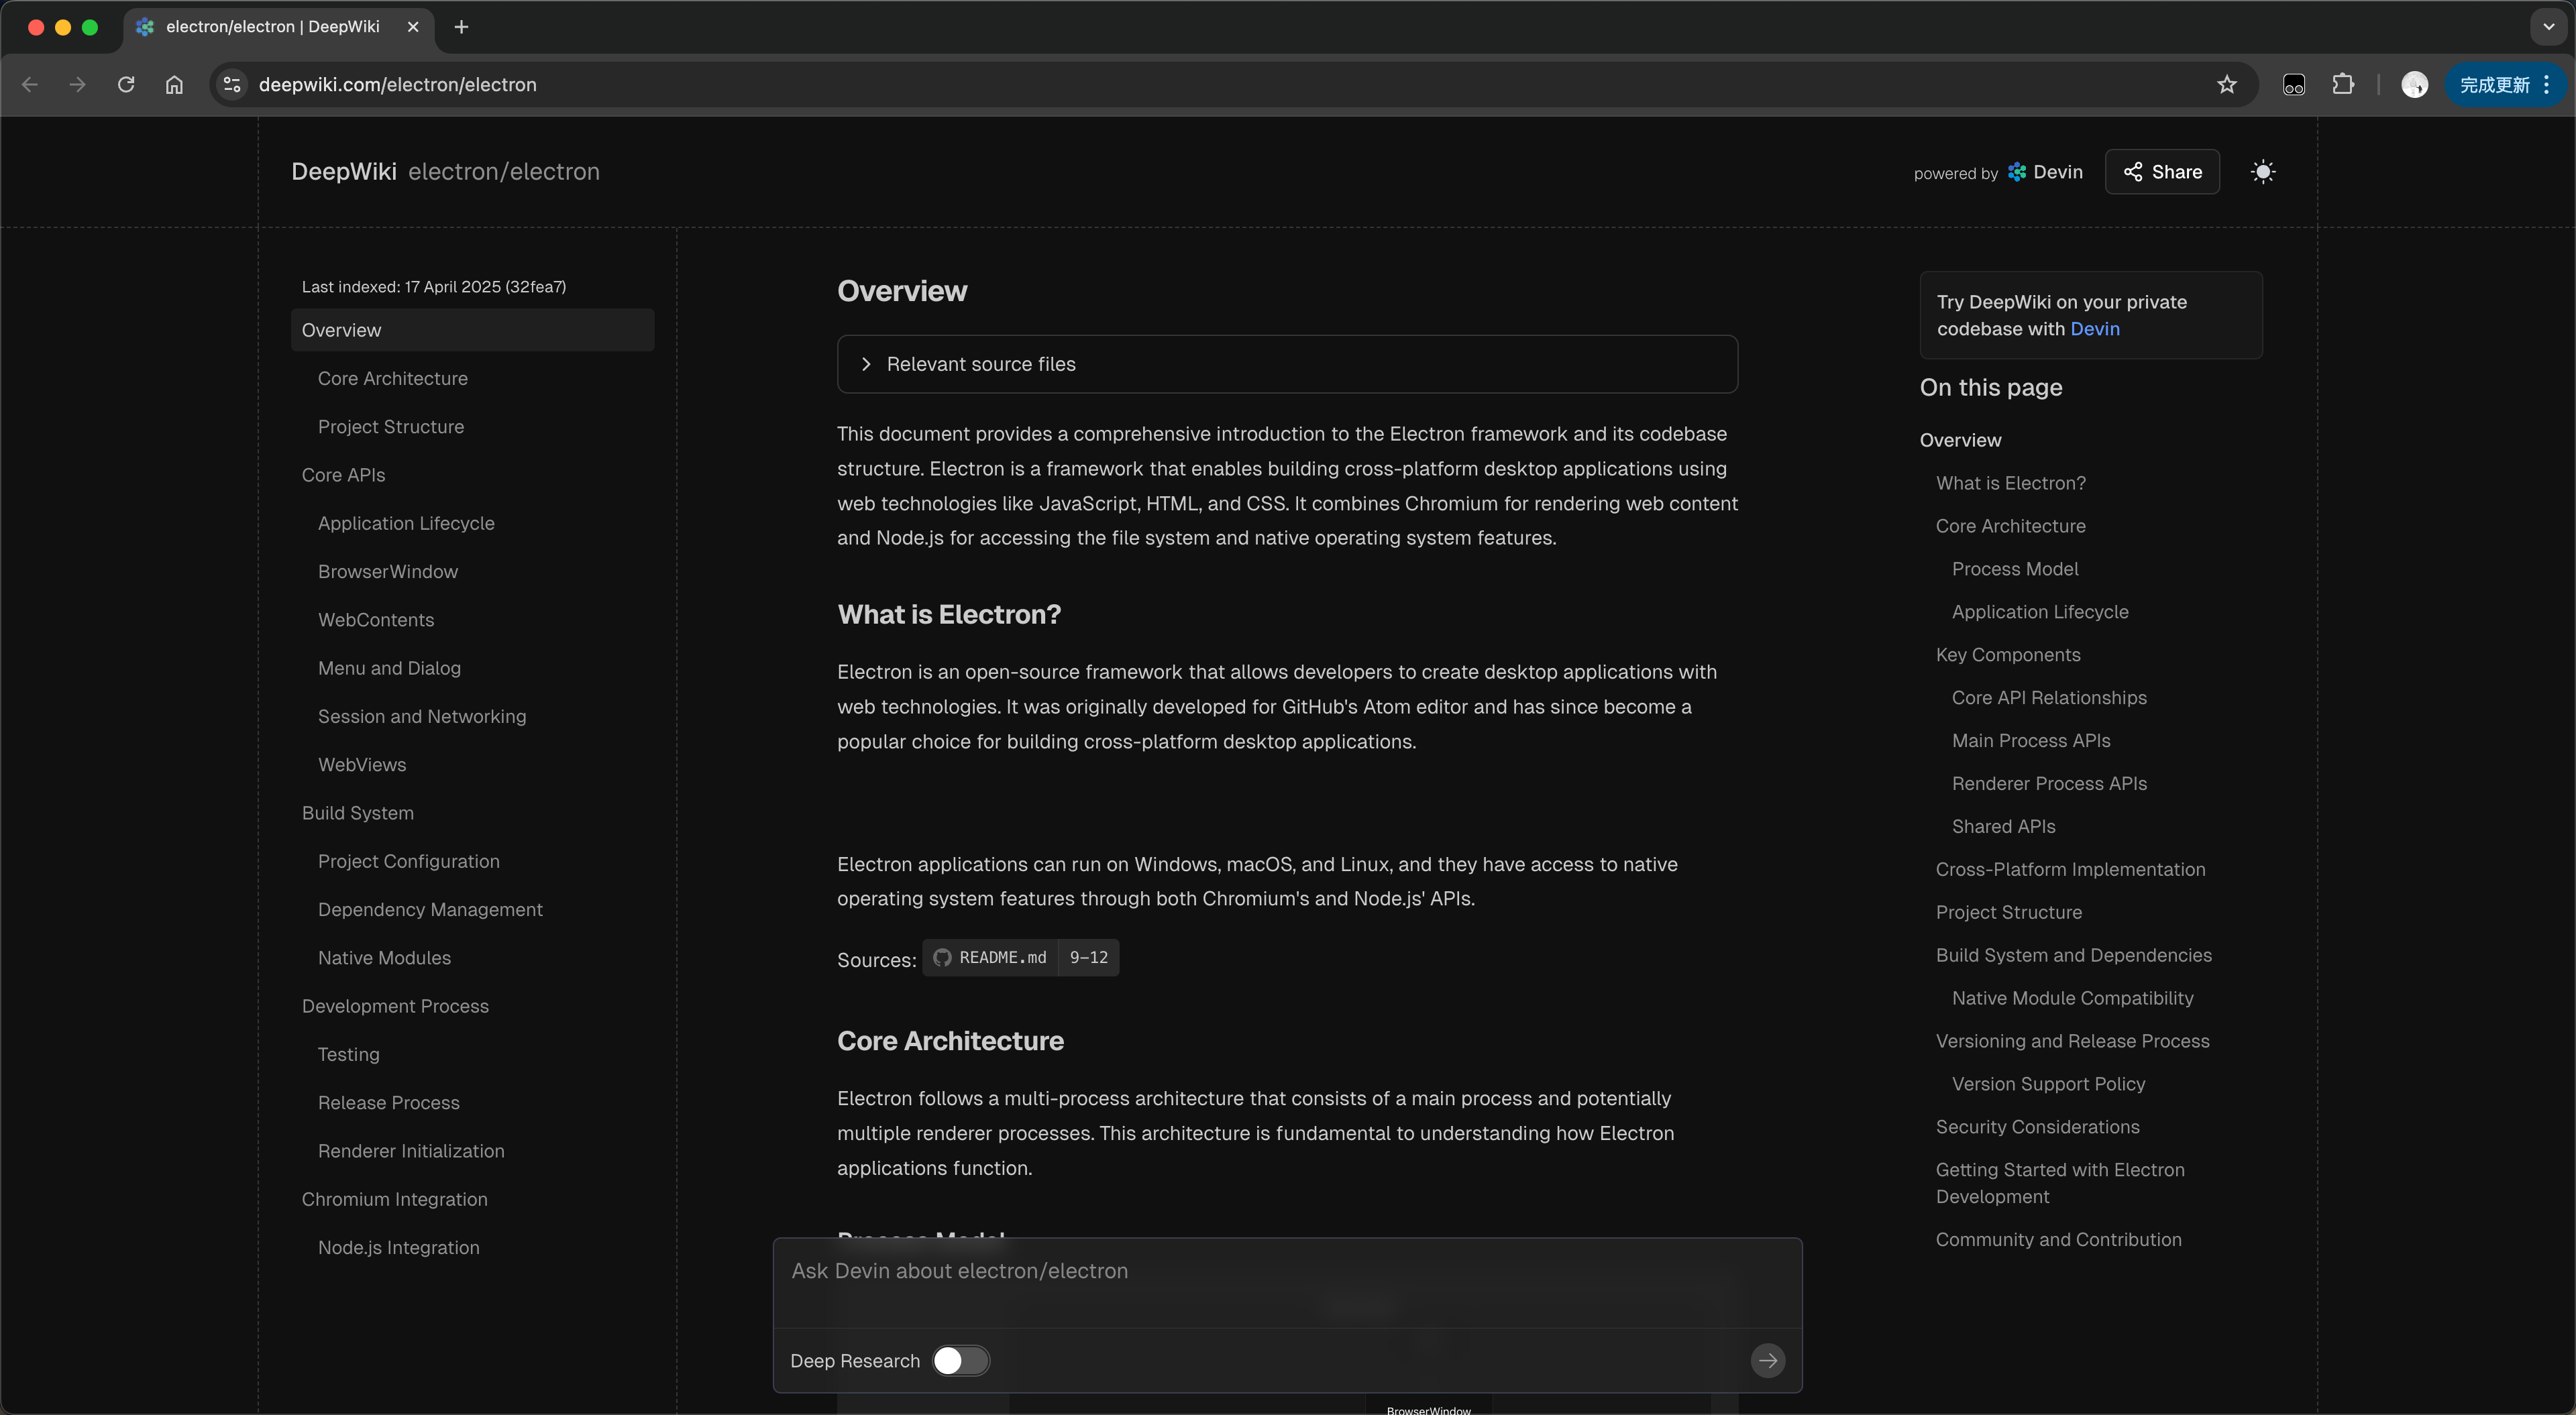Expand the Relevant source files section
Image resolution: width=2576 pixels, height=1415 pixels.
coord(980,364)
